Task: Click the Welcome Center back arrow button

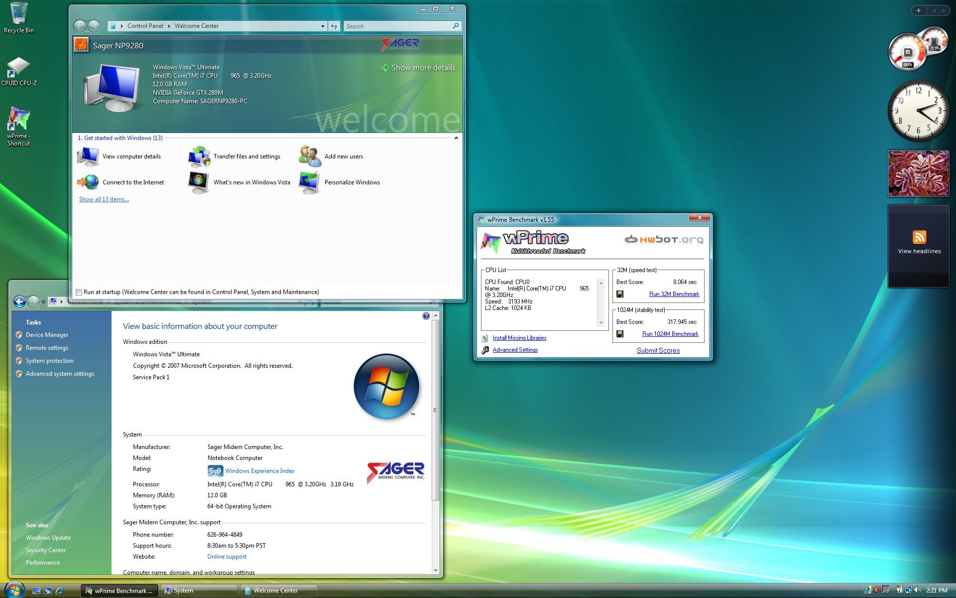Action: [x=80, y=26]
